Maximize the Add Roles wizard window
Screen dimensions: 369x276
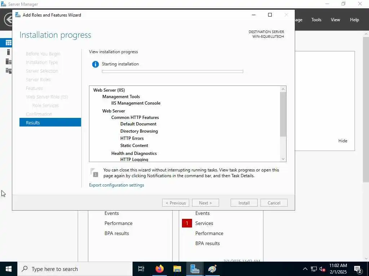click(270, 15)
